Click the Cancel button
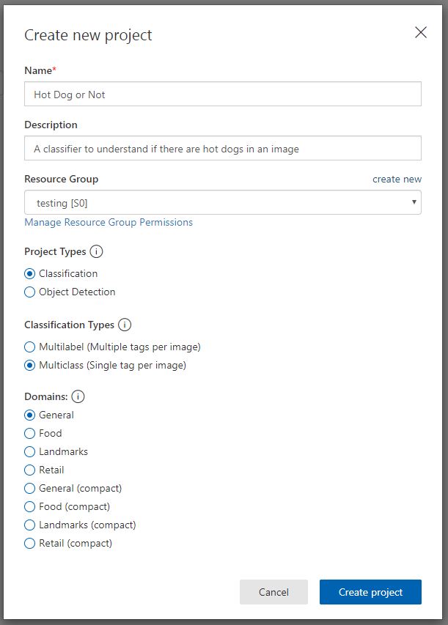448x625 pixels. tap(273, 592)
